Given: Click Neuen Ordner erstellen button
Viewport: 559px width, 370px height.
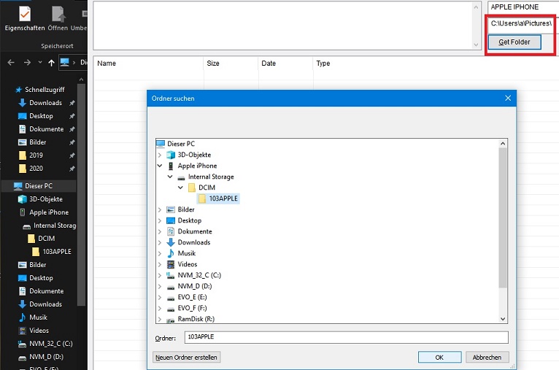Looking at the screenshot, I should pyautogui.click(x=186, y=357).
